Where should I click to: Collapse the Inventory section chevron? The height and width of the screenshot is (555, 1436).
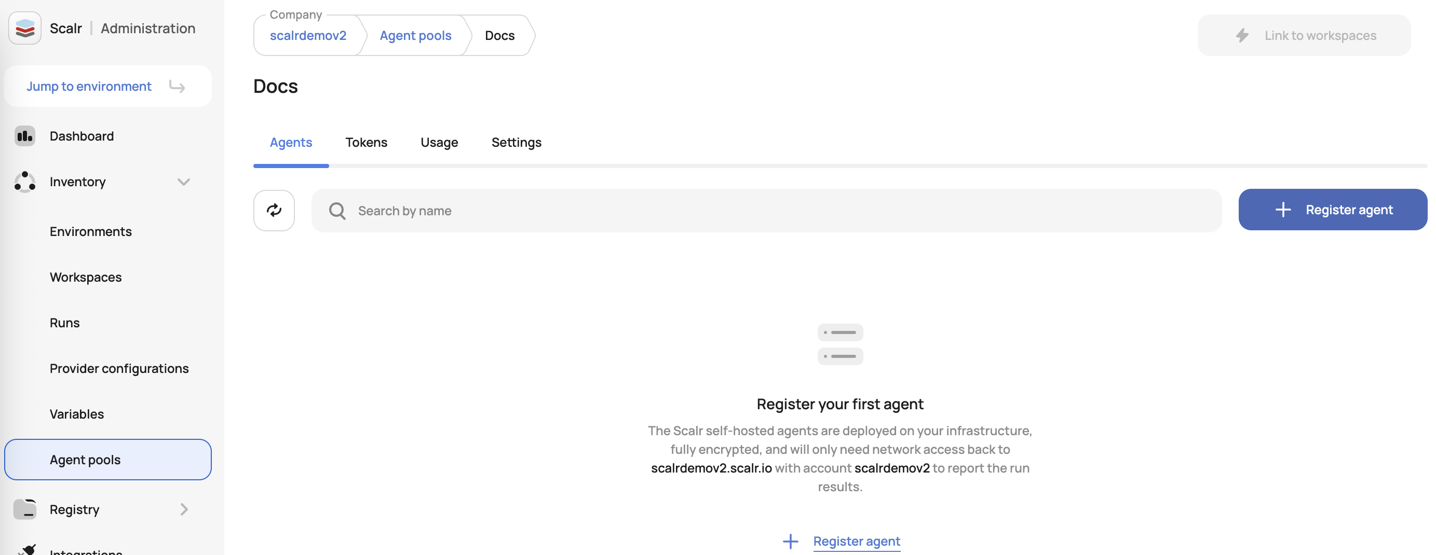(183, 182)
